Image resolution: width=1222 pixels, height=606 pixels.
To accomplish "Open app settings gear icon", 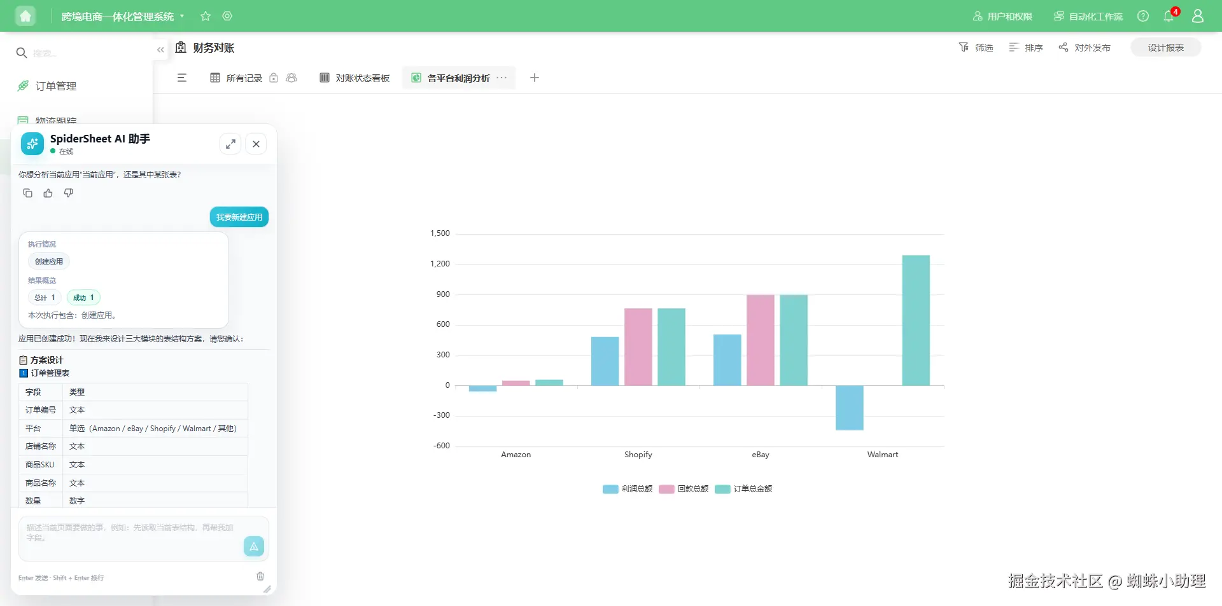I will pos(227,17).
